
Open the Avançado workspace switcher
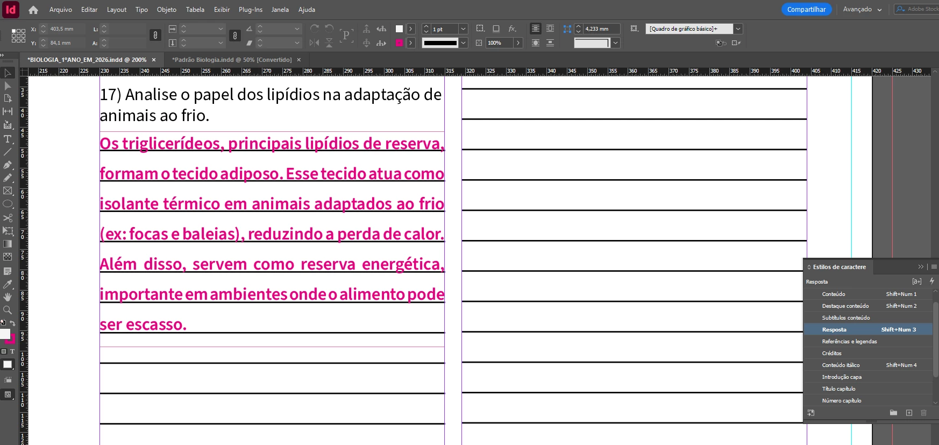(x=862, y=9)
